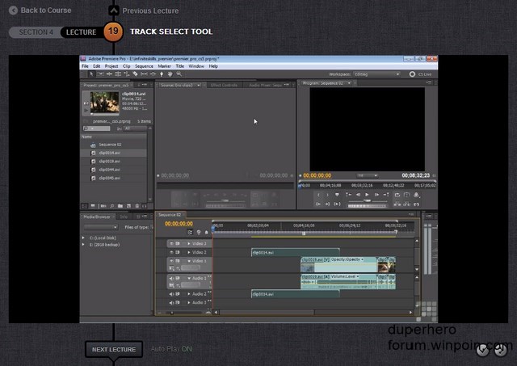This screenshot has height=366, width=517.
Task: Open the Sequence menu
Action: [x=144, y=66]
